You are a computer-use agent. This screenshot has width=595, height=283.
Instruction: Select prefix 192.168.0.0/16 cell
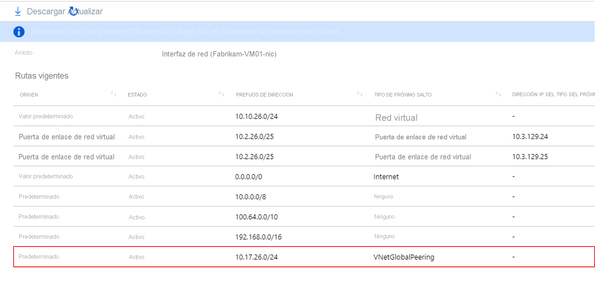pyautogui.click(x=258, y=237)
